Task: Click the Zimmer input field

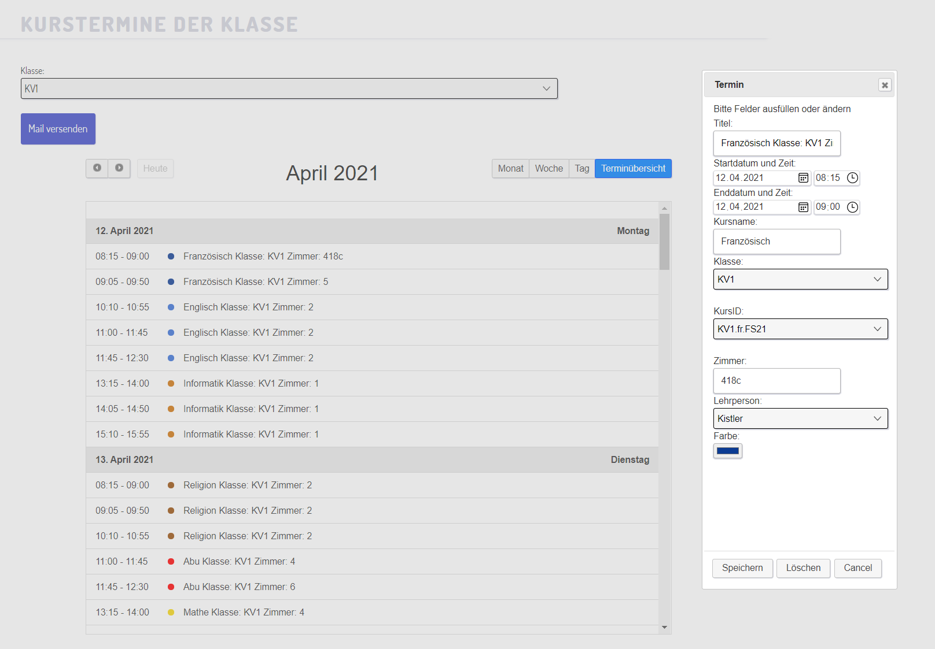Action: click(776, 381)
